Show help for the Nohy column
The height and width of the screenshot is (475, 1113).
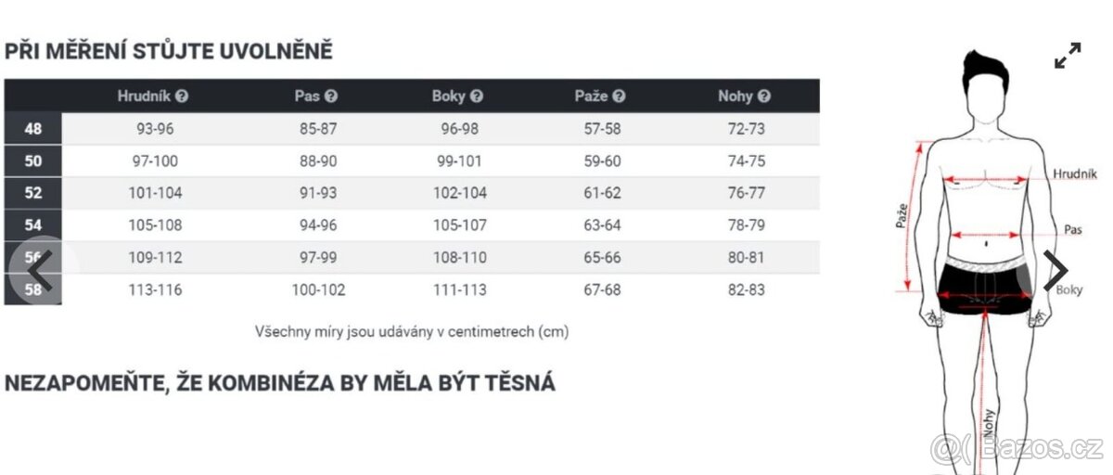(x=764, y=96)
